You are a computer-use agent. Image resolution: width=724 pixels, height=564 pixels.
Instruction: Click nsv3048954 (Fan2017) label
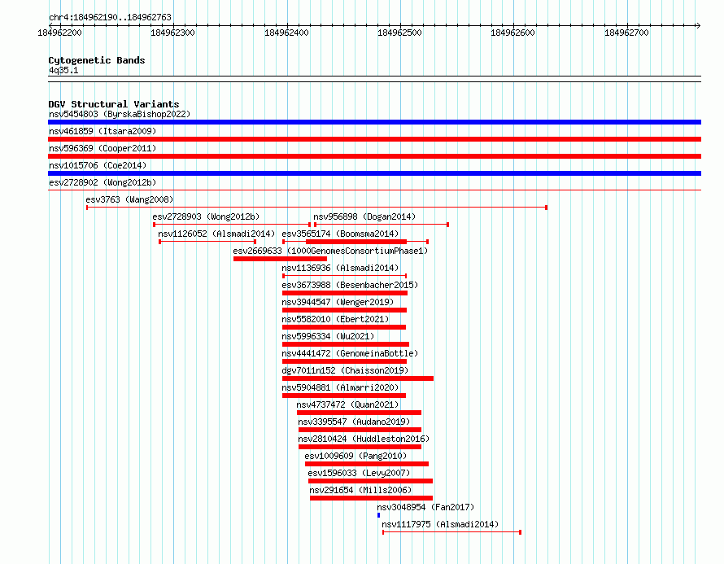[425, 507]
